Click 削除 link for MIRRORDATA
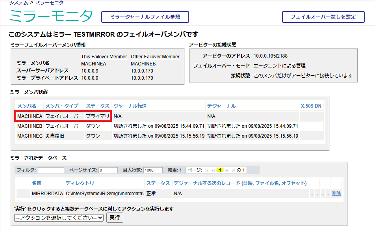The image size is (375, 235). (x=336, y=193)
